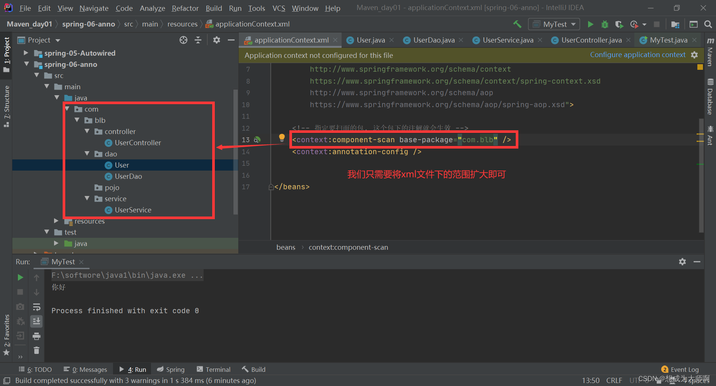The height and width of the screenshot is (386, 716).
Task: Toggle the Structure side panel
Action: pyautogui.click(x=6, y=107)
